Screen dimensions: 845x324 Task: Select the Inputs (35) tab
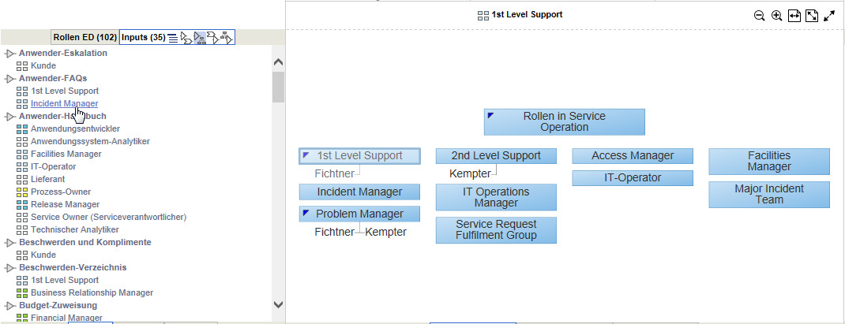pyautogui.click(x=143, y=38)
